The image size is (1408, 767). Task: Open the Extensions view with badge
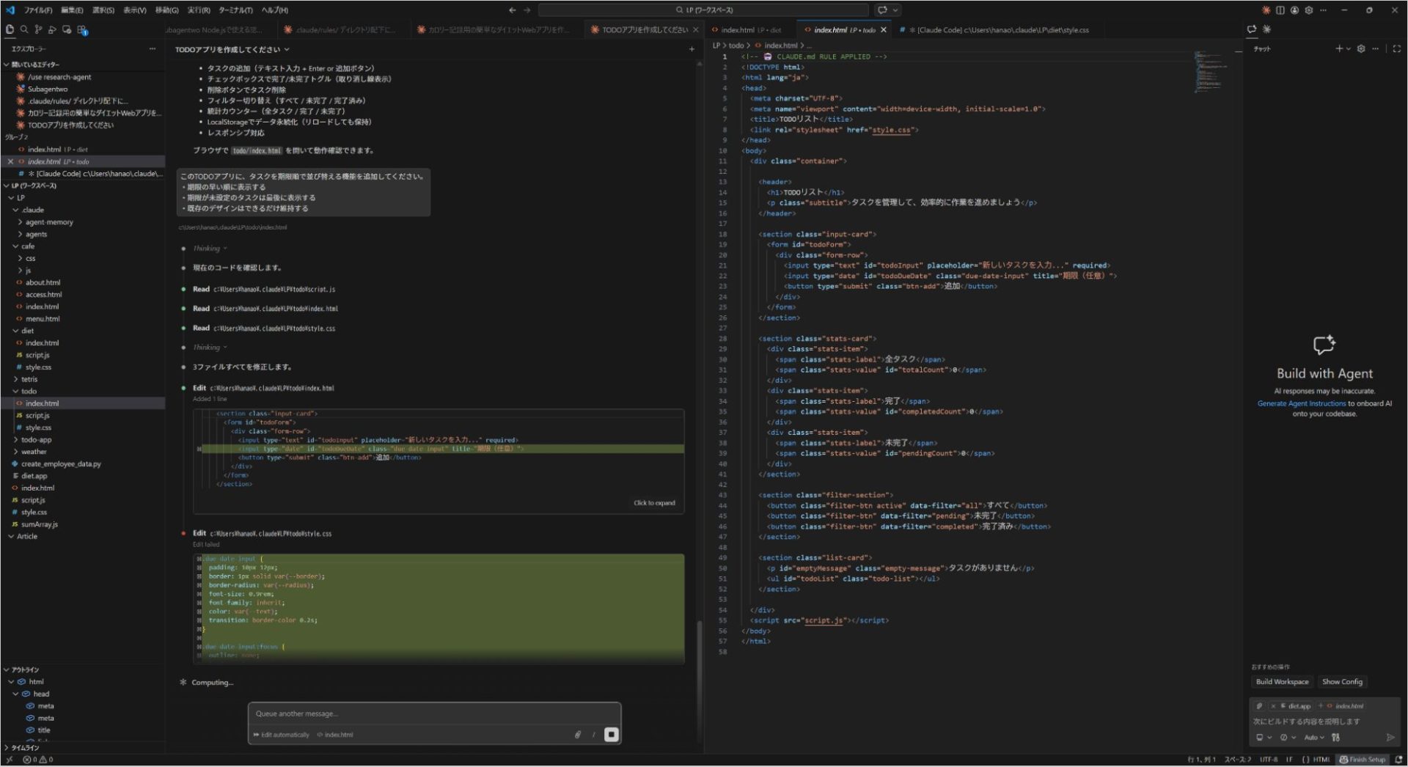click(x=81, y=29)
